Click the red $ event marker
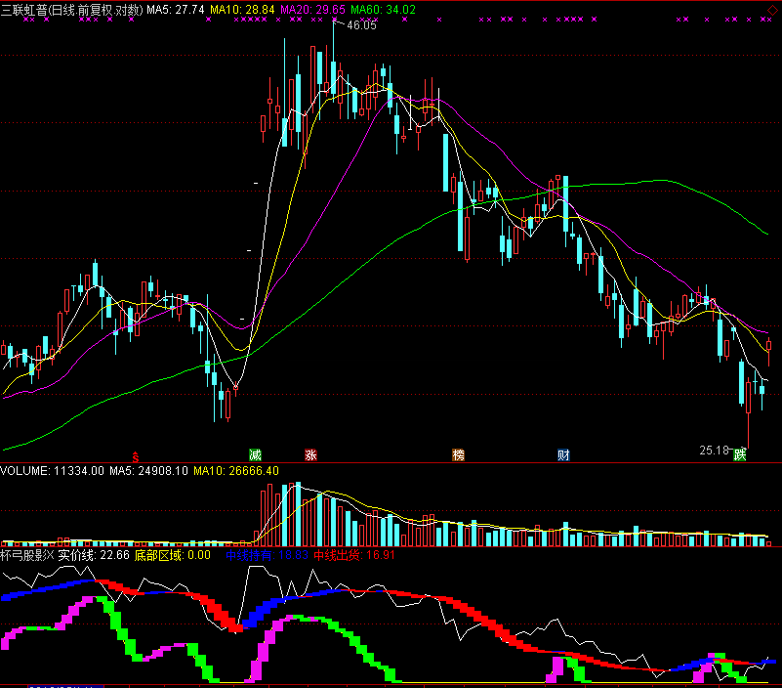This screenshot has height=688, width=782. click(x=136, y=455)
